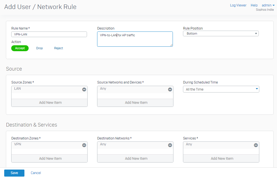Remove Any from Destination Networks
This screenshot has height=178, width=277.
point(170,145)
